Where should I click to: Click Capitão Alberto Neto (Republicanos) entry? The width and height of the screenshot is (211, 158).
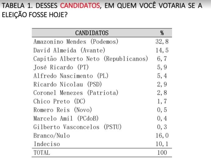[90, 59]
